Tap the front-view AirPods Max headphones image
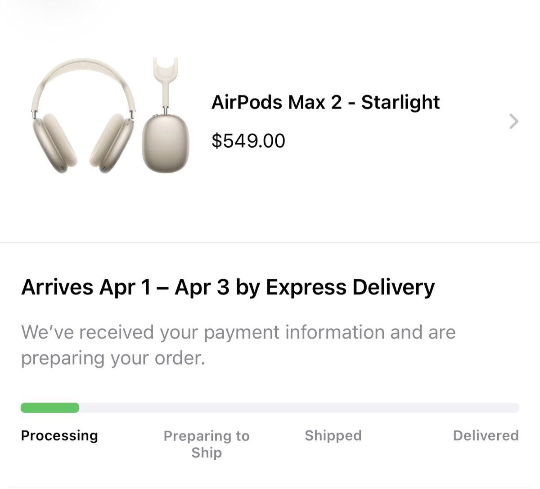 83,117
